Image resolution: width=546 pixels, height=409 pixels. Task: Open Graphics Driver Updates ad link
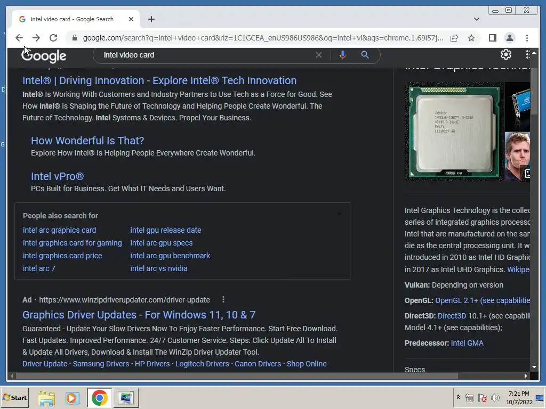(139, 315)
